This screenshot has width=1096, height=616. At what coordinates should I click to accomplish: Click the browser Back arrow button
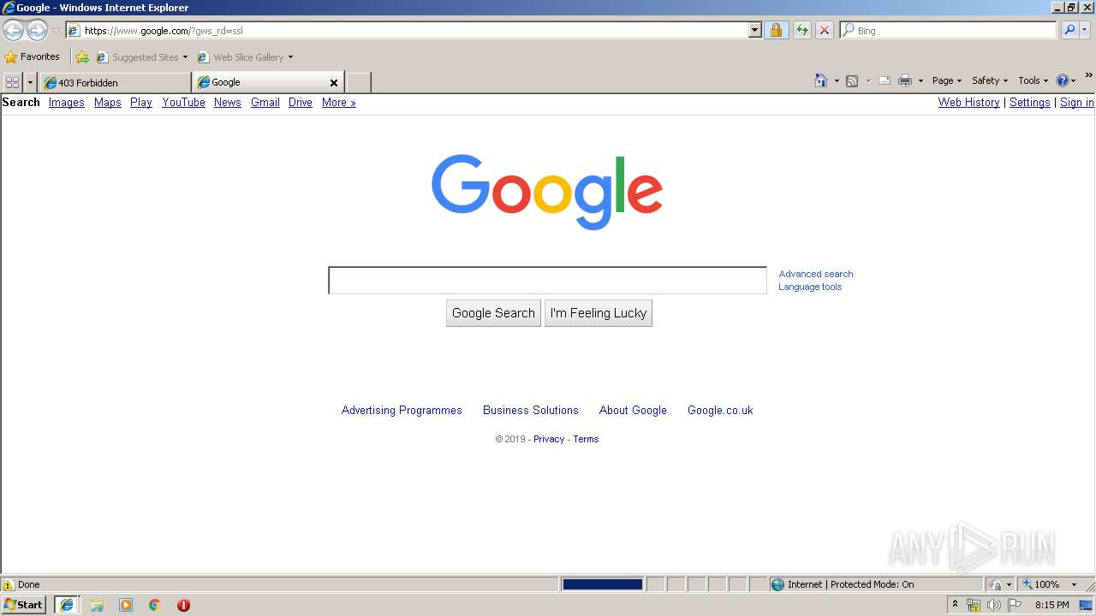point(13,31)
